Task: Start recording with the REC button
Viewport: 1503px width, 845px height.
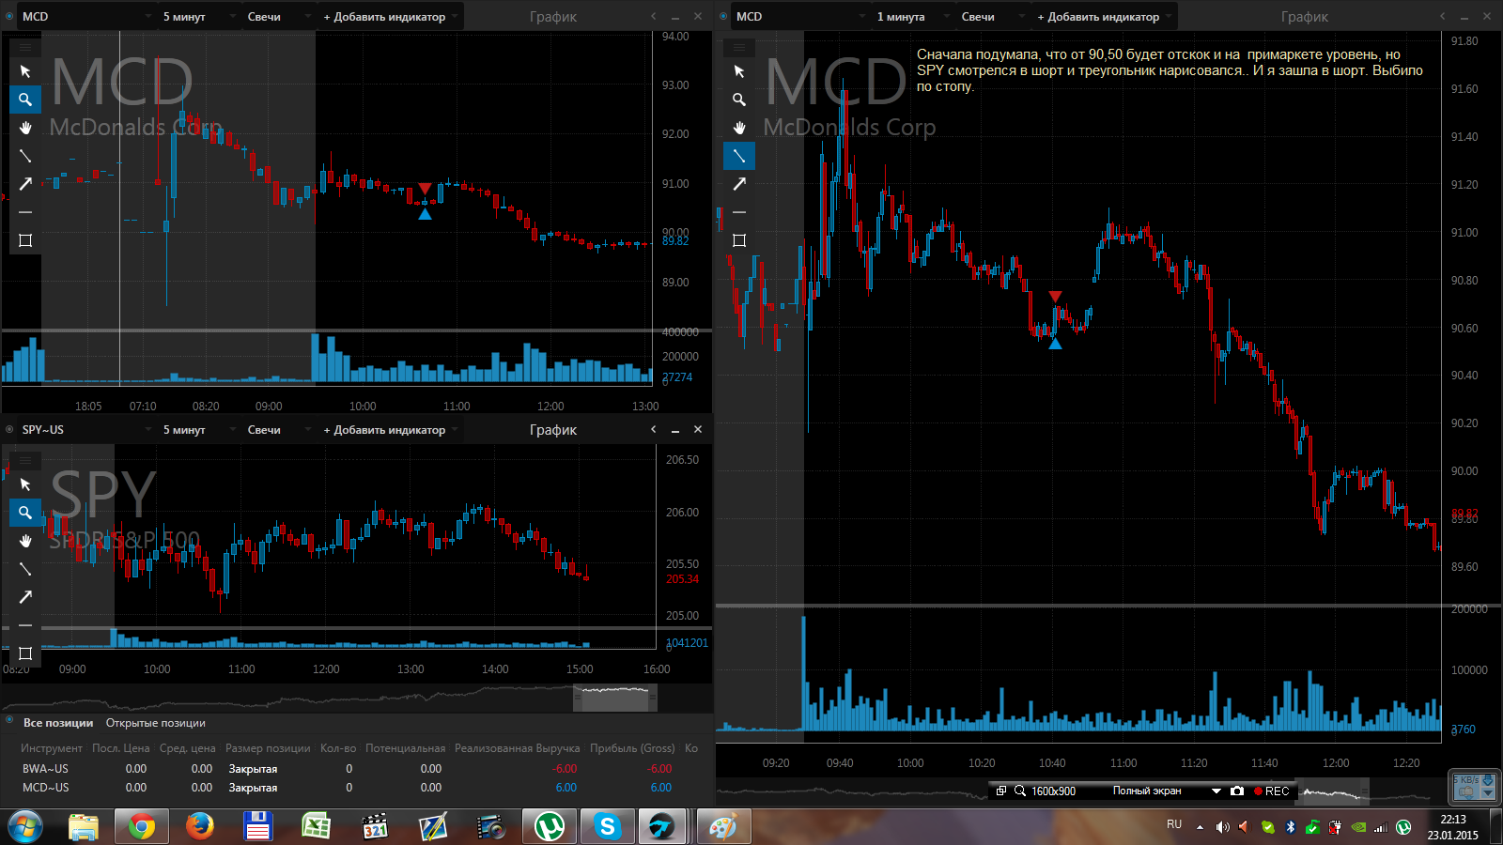Action: [x=1271, y=791]
